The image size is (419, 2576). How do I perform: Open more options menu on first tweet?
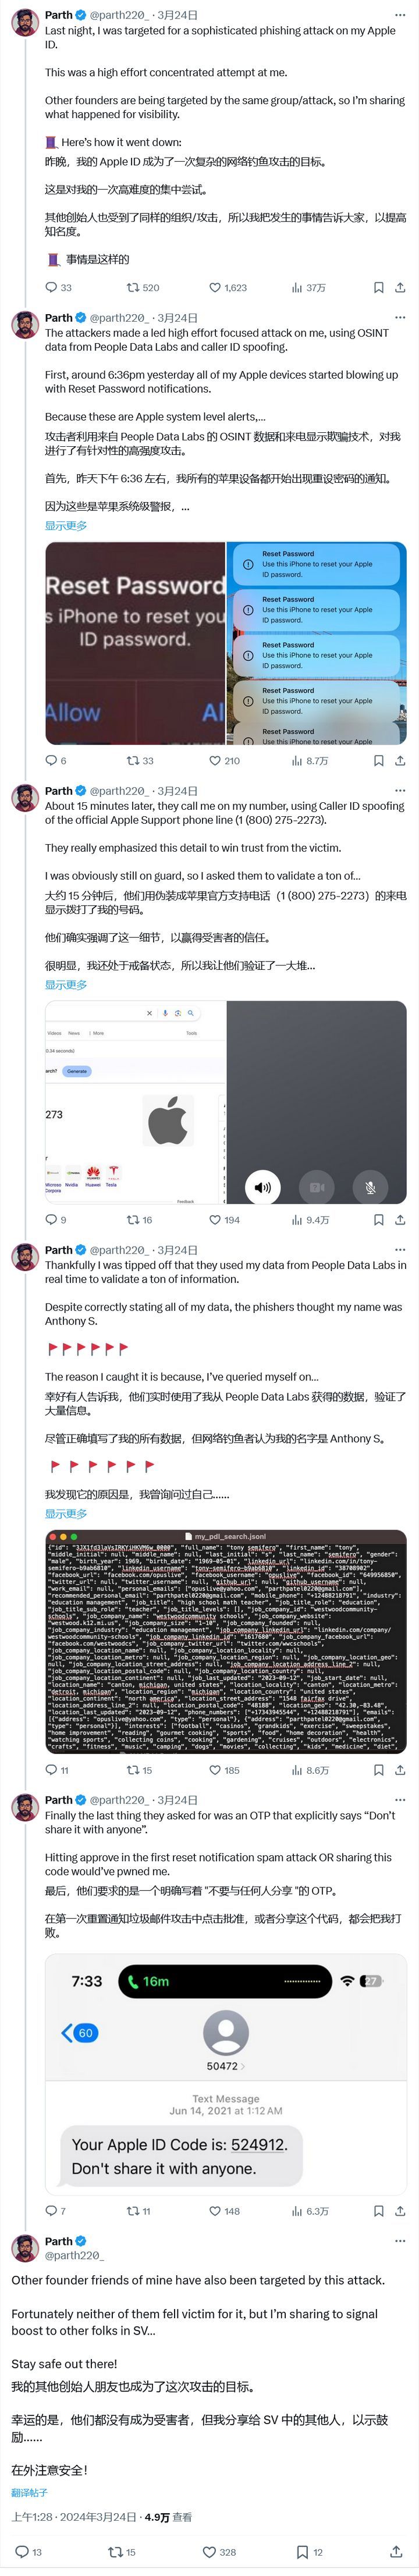(x=400, y=15)
